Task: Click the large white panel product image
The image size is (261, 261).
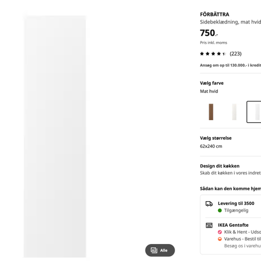Action: pos(55,136)
